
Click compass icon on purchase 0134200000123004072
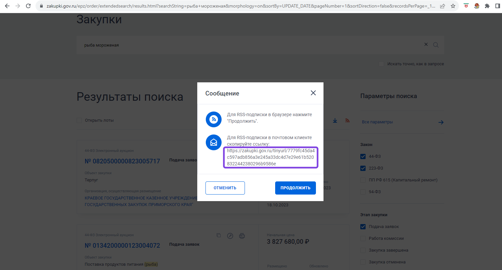[x=230, y=236]
